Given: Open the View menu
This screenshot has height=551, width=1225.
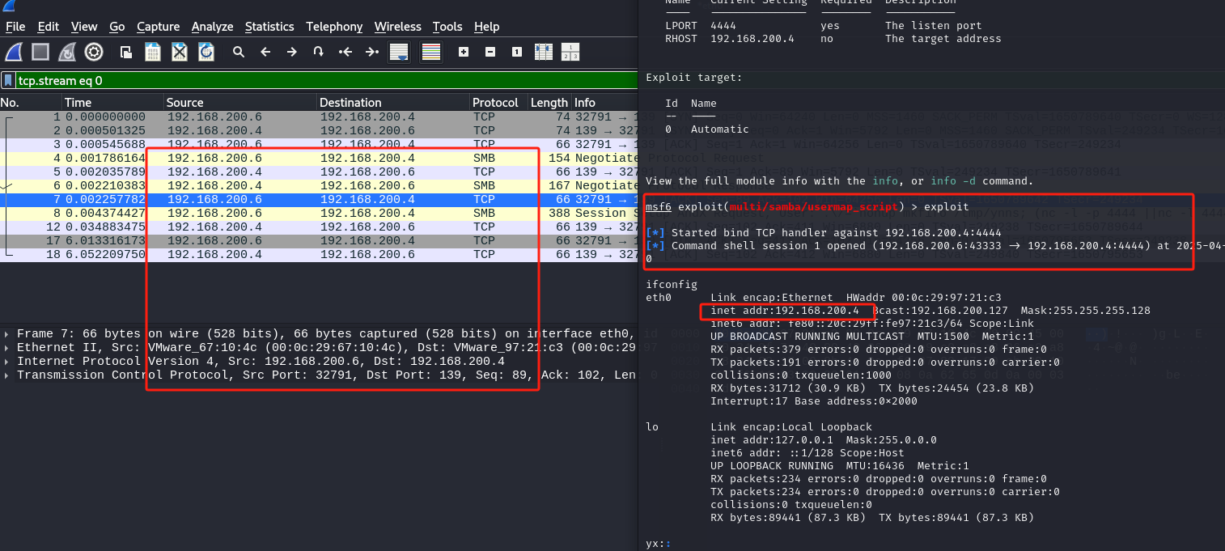Looking at the screenshot, I should coord(84,27).
